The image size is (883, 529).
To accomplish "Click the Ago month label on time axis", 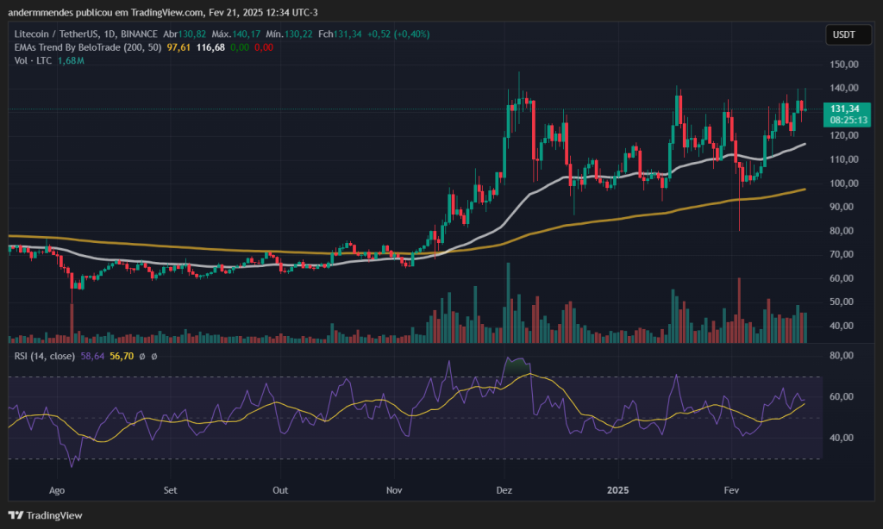I will [x=57, y=490].
